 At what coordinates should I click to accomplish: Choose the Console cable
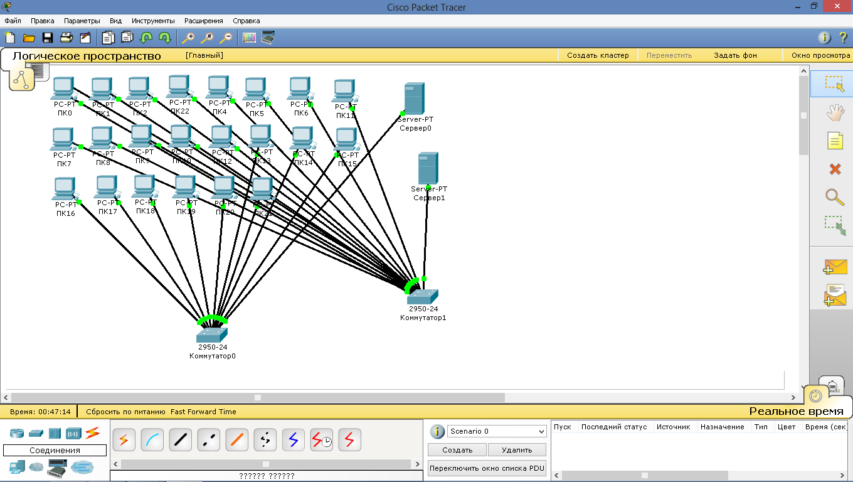pos(152,440)
